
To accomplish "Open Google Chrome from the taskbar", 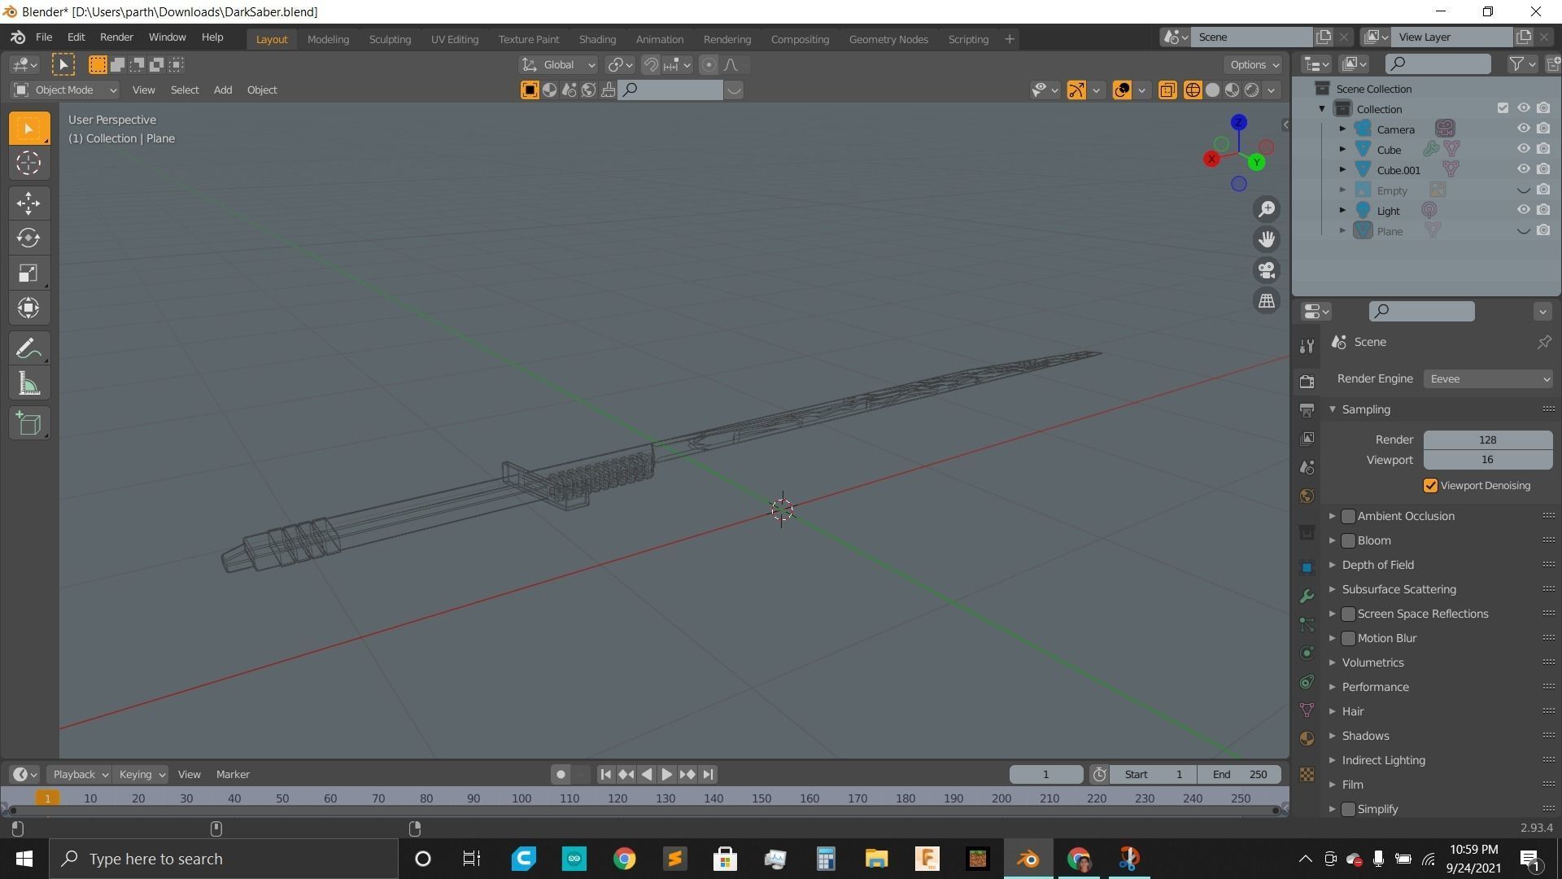I will pyautogui.click(x=624, y=859).
